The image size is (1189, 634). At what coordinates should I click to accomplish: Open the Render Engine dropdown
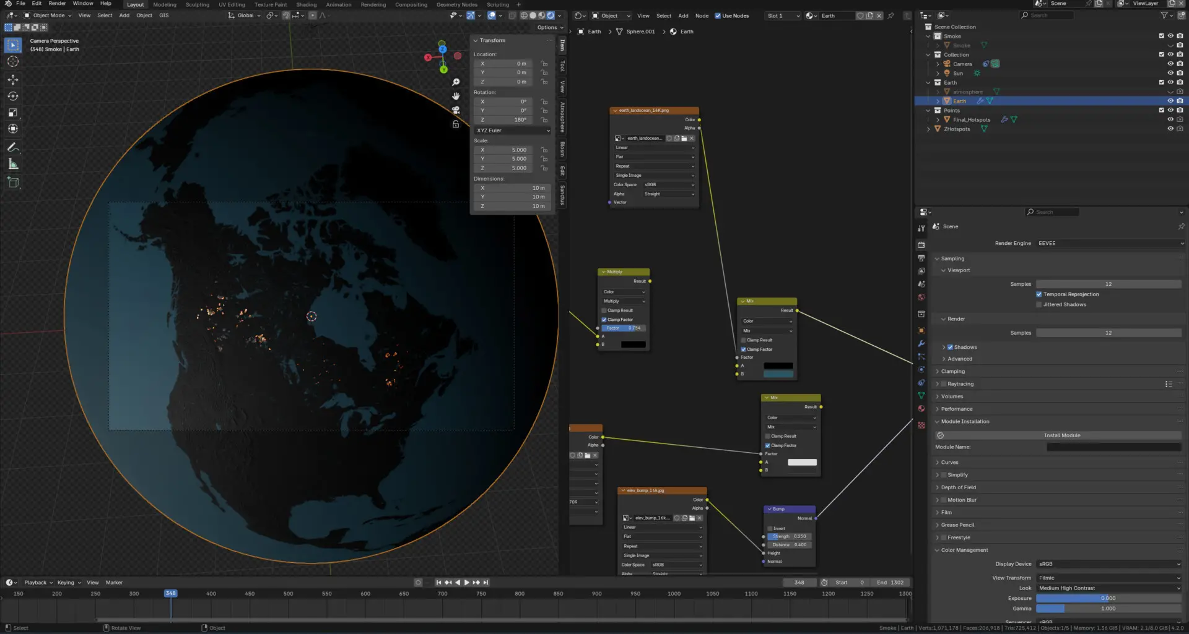point(1109,243)
